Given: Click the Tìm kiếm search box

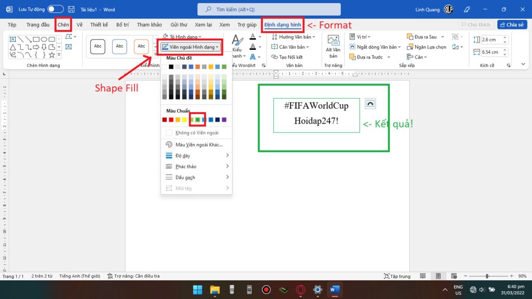Looking at the screenshot, I should coord(269,9).
